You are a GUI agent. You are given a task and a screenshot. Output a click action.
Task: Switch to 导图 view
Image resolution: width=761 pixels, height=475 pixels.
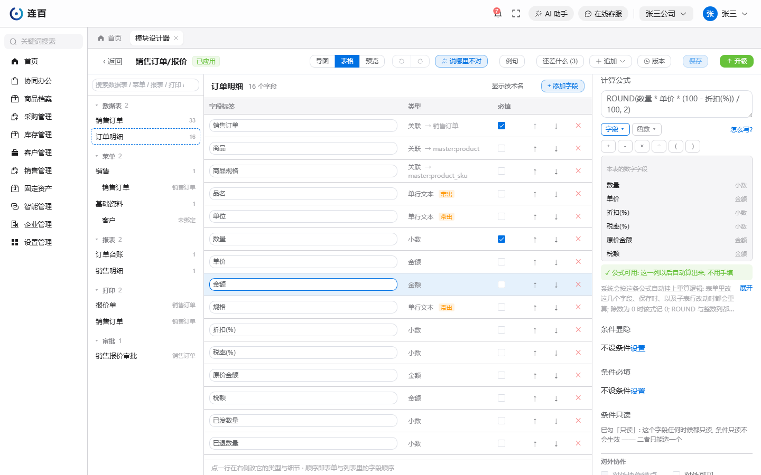[x=322, y=61]
